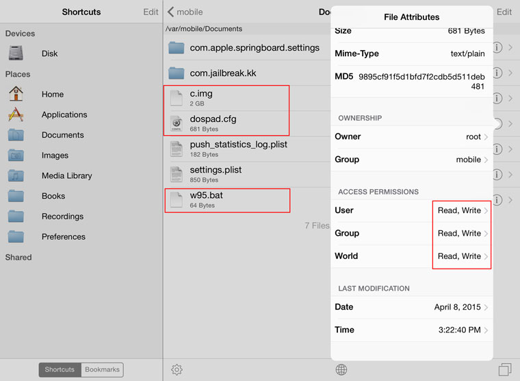Open the Preferences shortcut
This screenshot has width=520, height=381.
click(x=63, y=236)
